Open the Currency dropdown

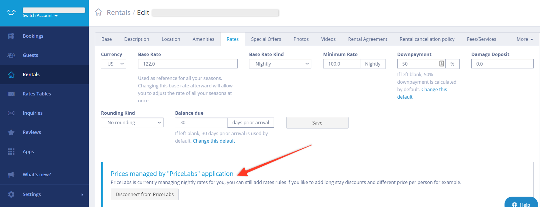tap(113, 64)
